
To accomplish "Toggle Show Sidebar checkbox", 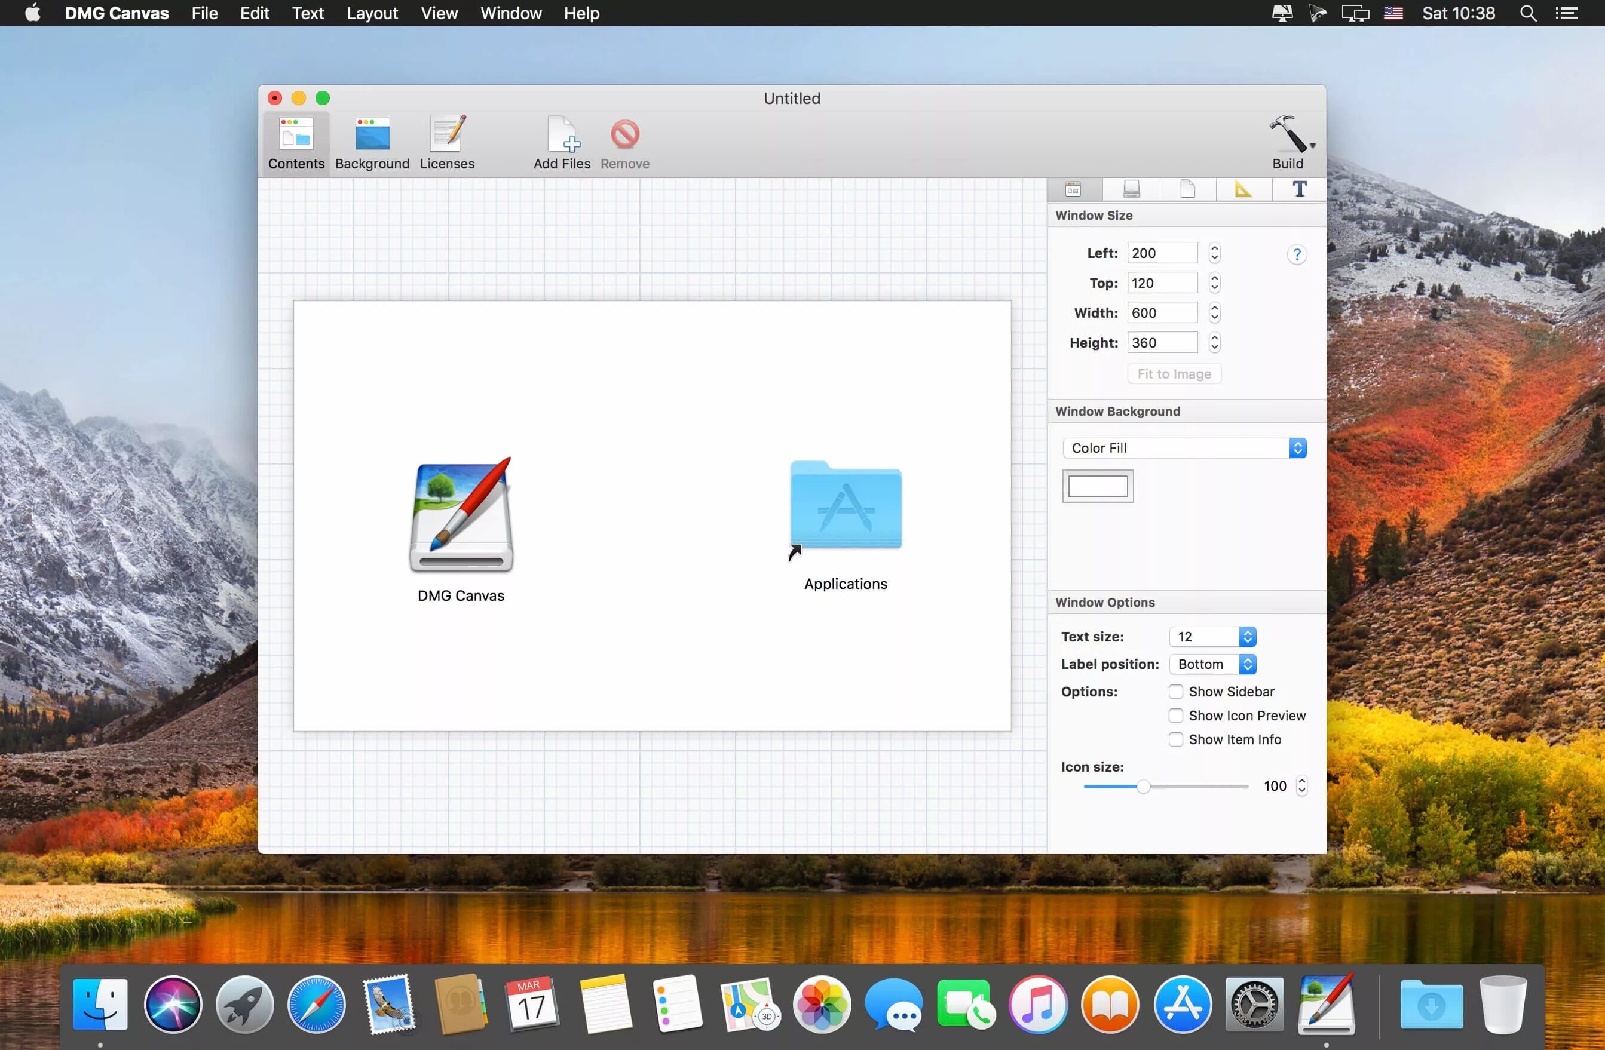I will (1176, 690).
